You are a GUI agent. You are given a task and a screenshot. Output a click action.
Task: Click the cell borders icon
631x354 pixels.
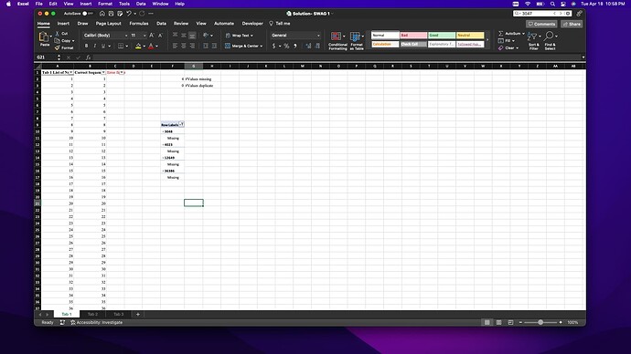tap(121, 47)
